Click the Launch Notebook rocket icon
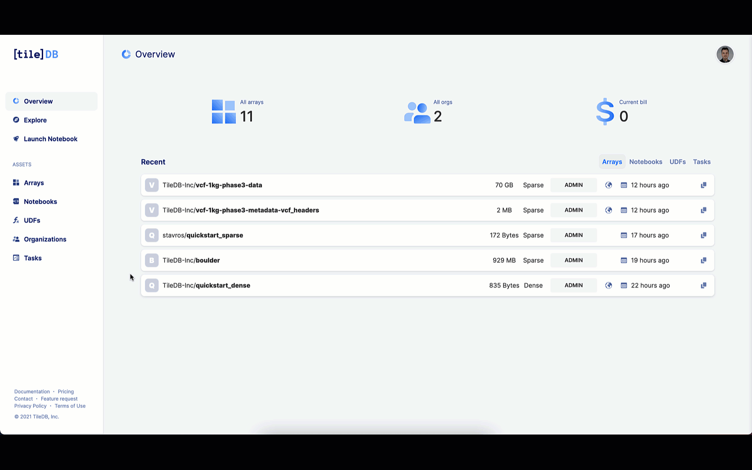Viewport: 752px width, 470px height. (16, 139)
